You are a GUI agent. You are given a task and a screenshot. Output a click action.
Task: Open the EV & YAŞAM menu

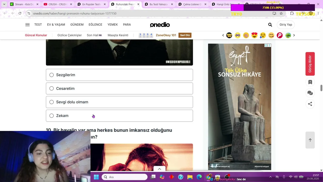click(56, 25)
